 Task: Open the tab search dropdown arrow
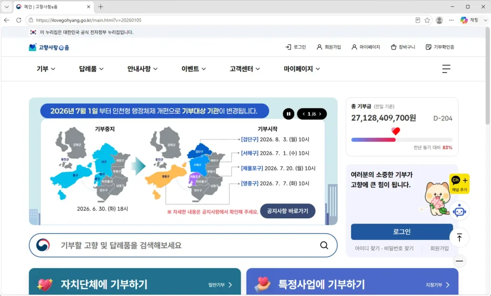[7, 7]
